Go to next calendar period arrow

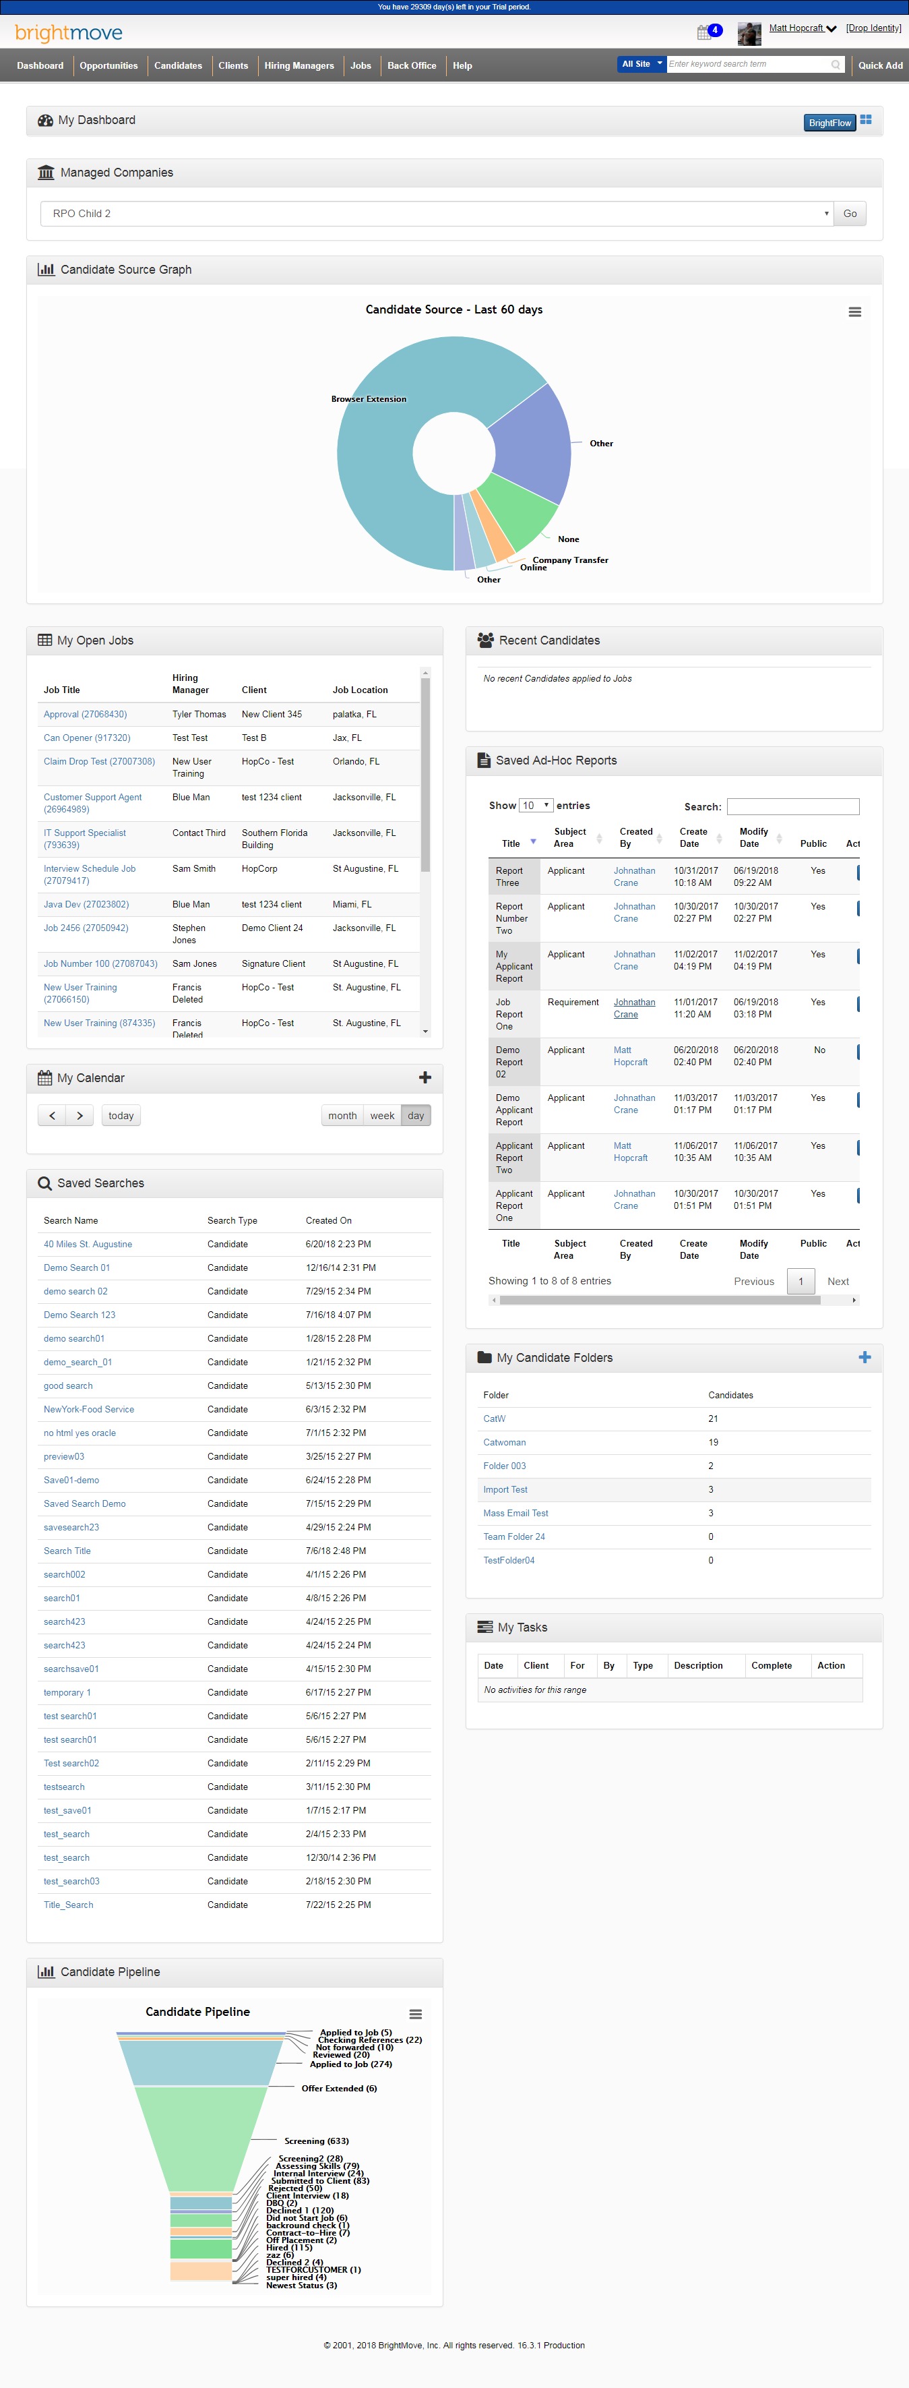click(x=80, y=1115)
